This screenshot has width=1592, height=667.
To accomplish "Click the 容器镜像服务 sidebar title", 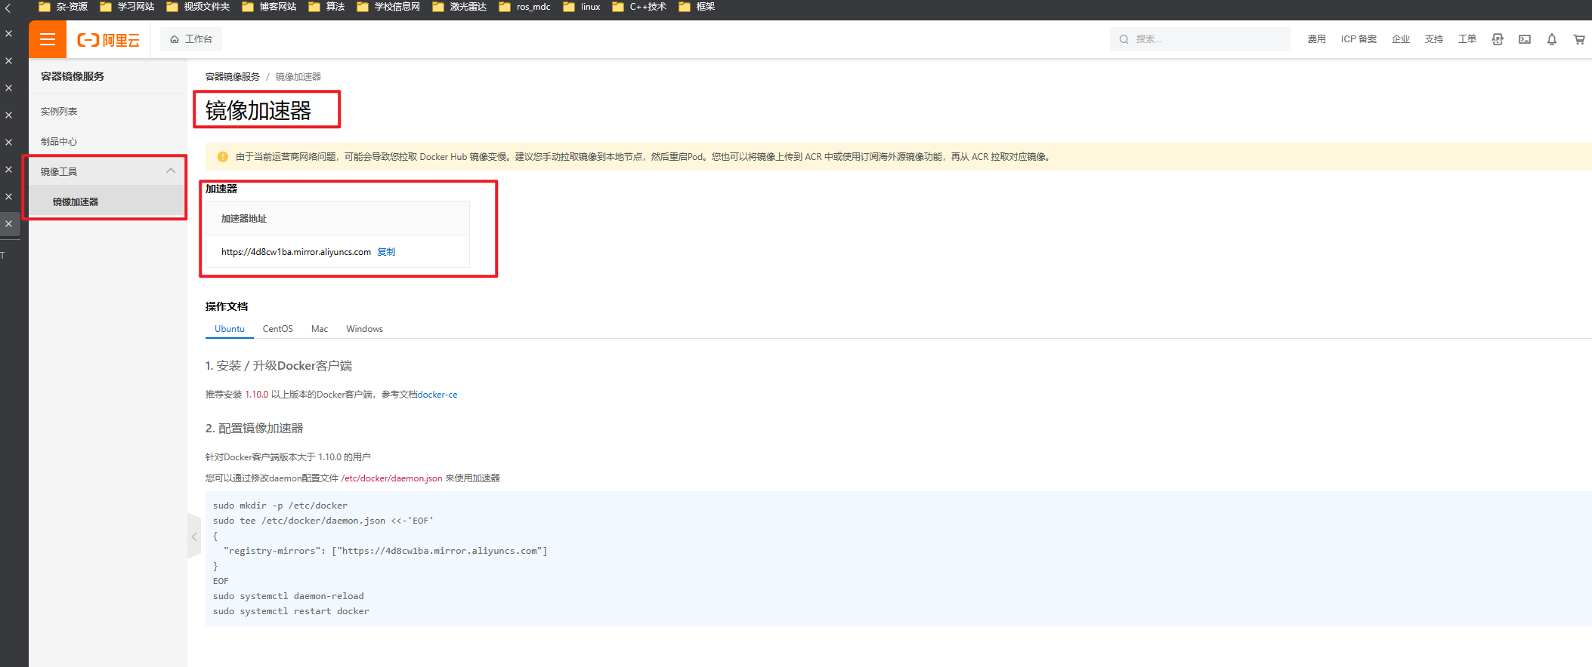I will point(73,76).
